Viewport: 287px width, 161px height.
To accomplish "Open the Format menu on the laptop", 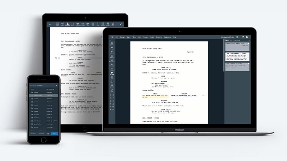I will (122, 37).
